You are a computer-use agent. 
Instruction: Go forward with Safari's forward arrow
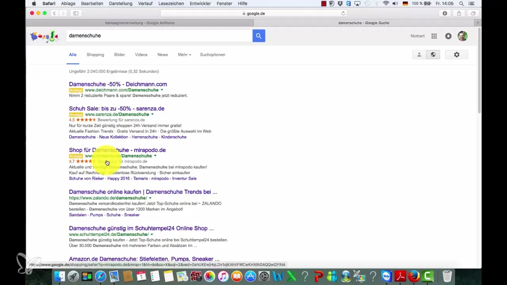tap(63, 13)
